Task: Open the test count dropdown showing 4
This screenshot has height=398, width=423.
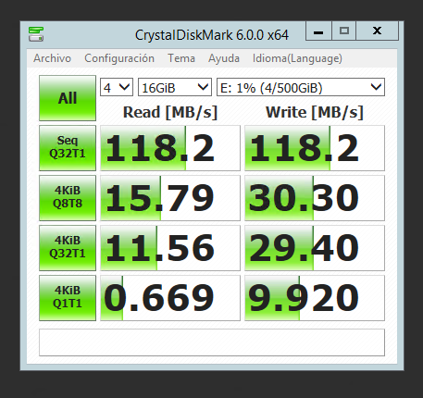Action: pos(117,87)
